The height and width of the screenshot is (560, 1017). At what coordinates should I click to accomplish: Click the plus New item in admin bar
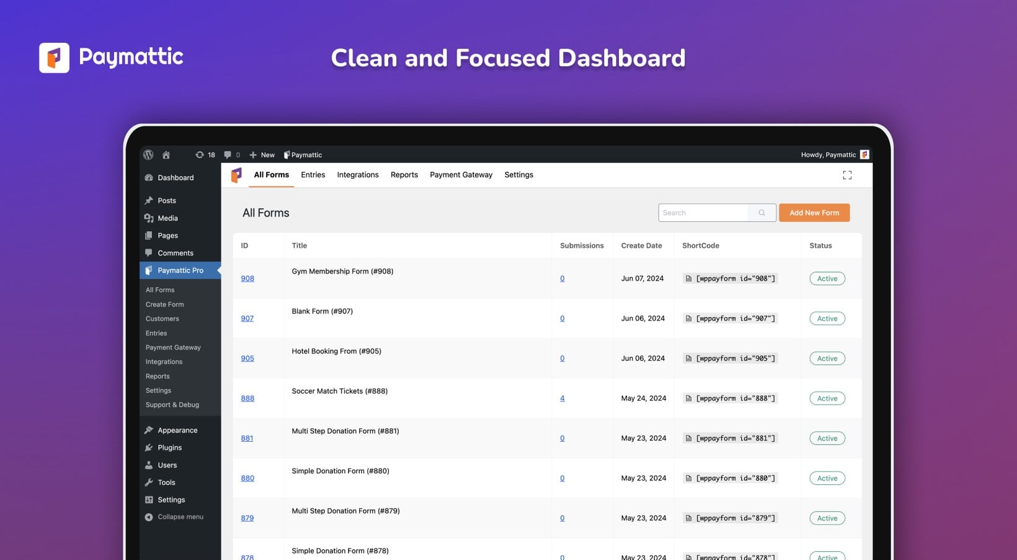pyautogui.click(x=262, y=155)
